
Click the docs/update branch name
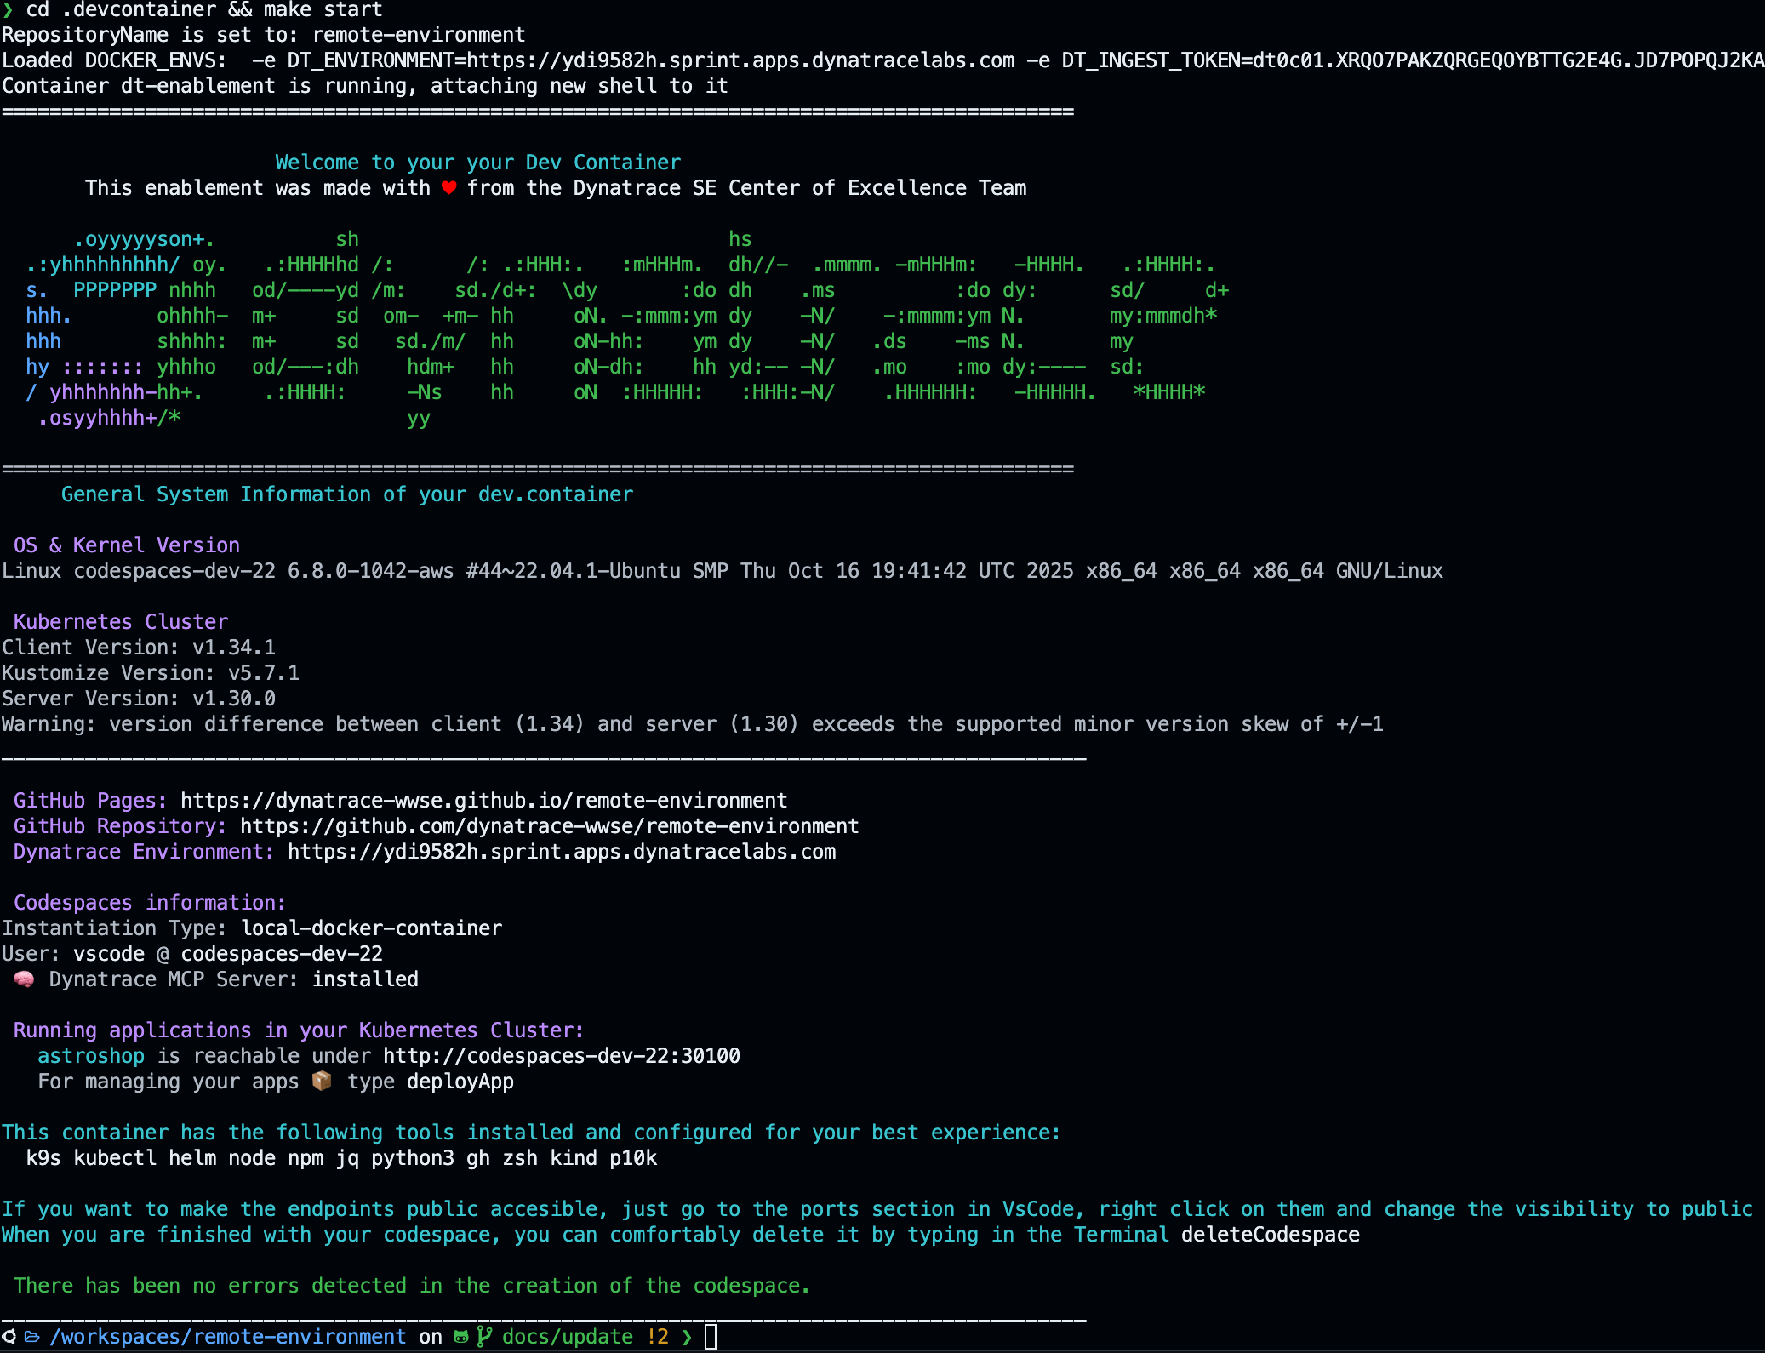(x=567, y=1337)
